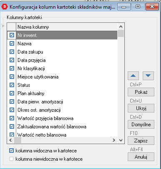Image resolution: width=161 pixels, height=169 pixels.
Task: Save configuration with Zapisz button
Action: (x=141, y=141)
